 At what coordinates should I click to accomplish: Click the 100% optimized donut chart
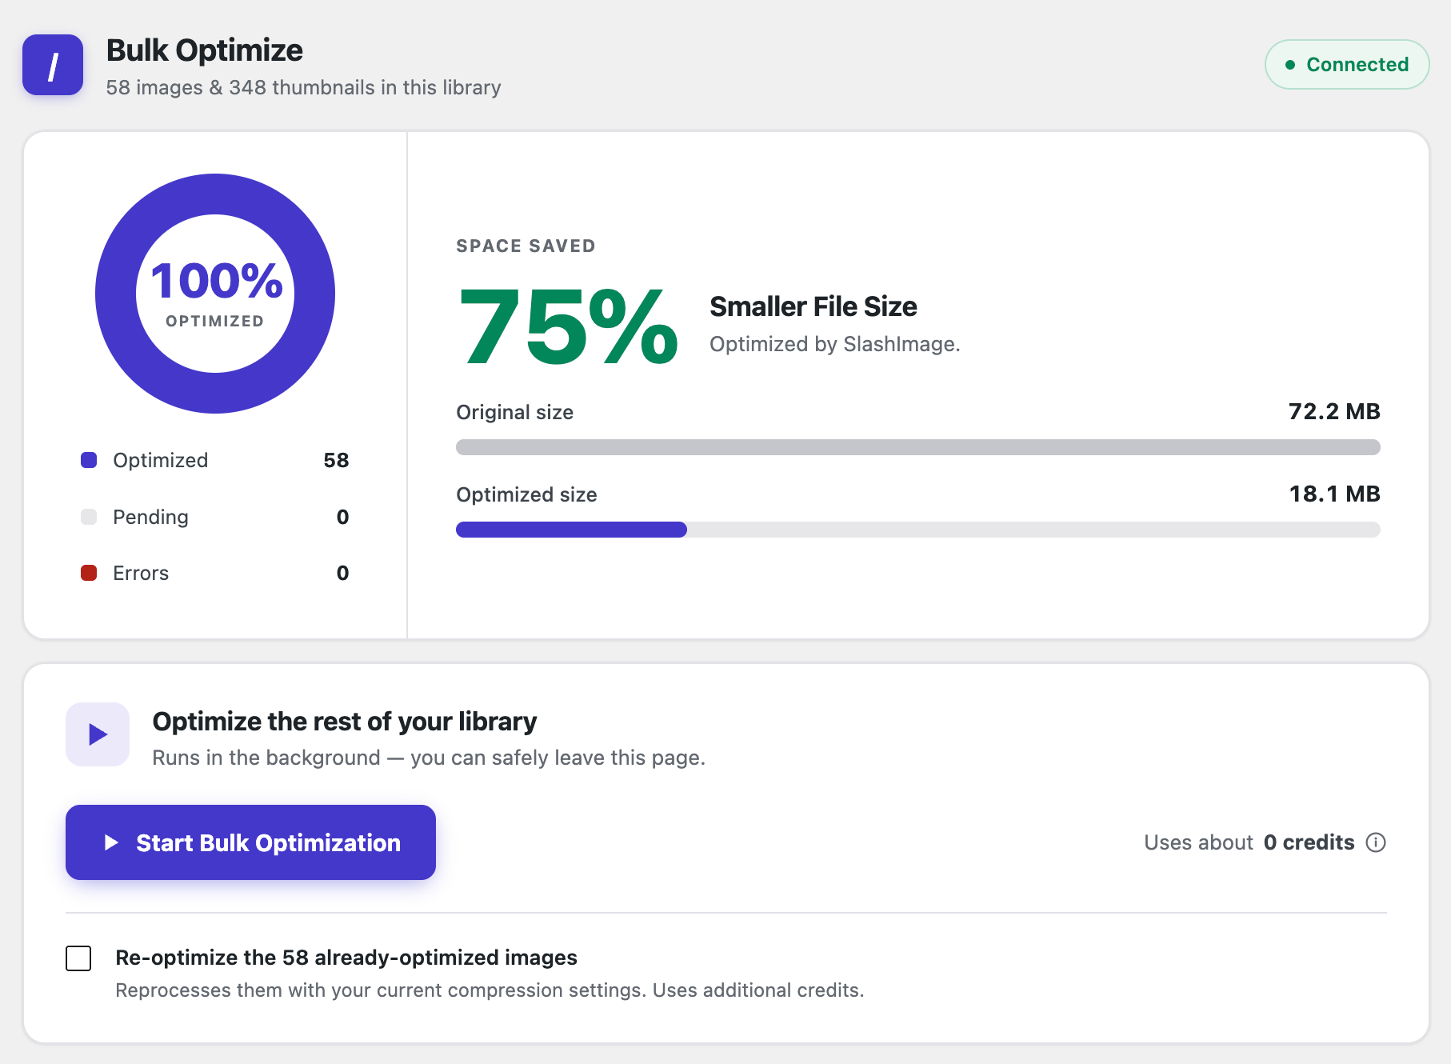pos(215,294)
